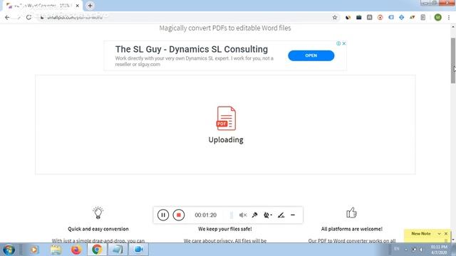Click the Quick and easy conversion heading
Screen dimensions: 456x256
pos(98,229)
